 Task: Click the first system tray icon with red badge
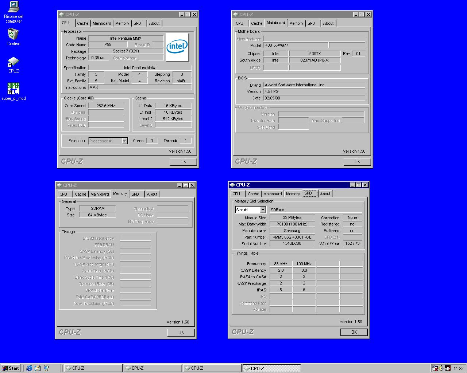pyautogui.click(x=435, y=368)
